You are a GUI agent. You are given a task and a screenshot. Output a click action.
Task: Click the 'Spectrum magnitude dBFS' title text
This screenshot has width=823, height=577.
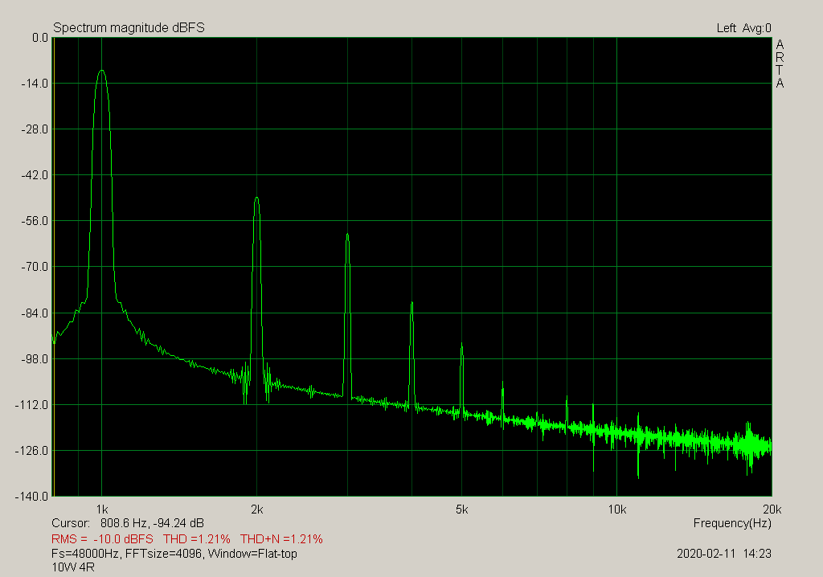pyautogui.click(x=129, y=28)
